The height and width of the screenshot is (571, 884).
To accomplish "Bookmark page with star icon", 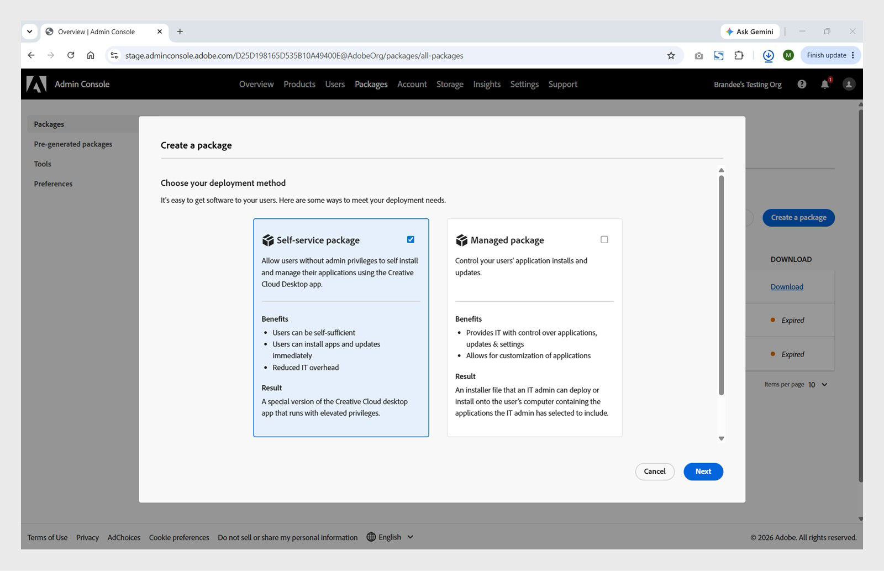I will (x=671, y=55).
